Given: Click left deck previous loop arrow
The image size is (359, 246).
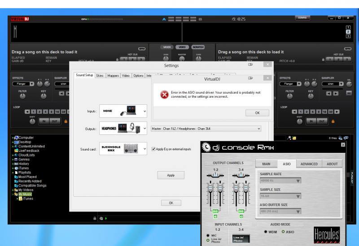Looking at the screenshot, I should click(x=27, y=112).
